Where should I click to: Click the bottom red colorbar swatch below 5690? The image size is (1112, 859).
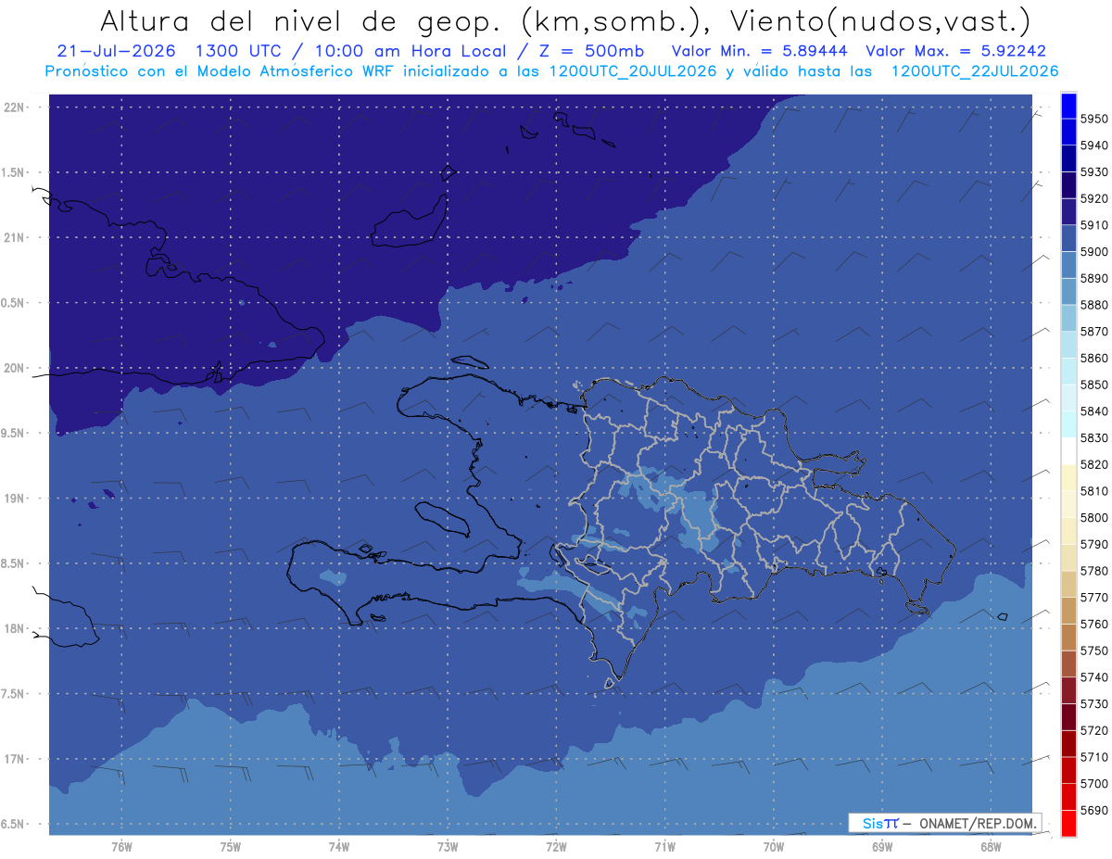point(1068,823)
